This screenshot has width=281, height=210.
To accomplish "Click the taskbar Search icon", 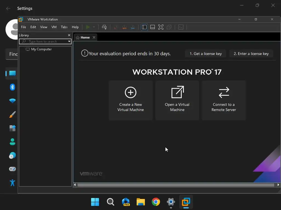I will pyautogui.click(x=110, y=202).
